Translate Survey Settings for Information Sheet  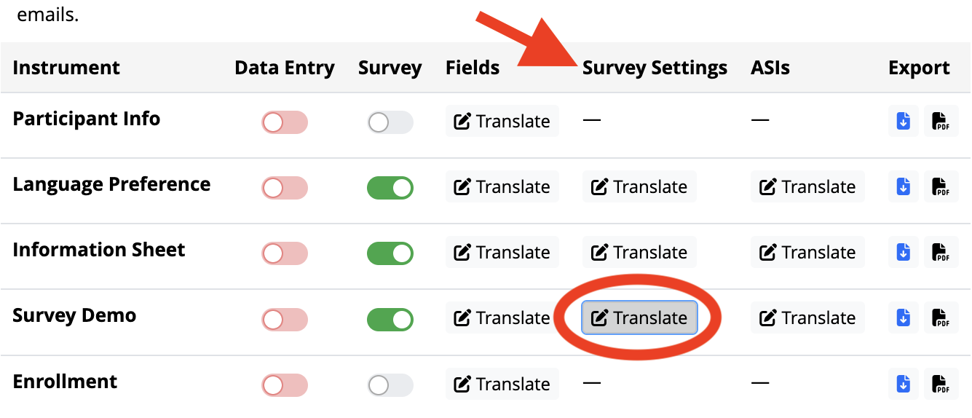click(639, 252)
